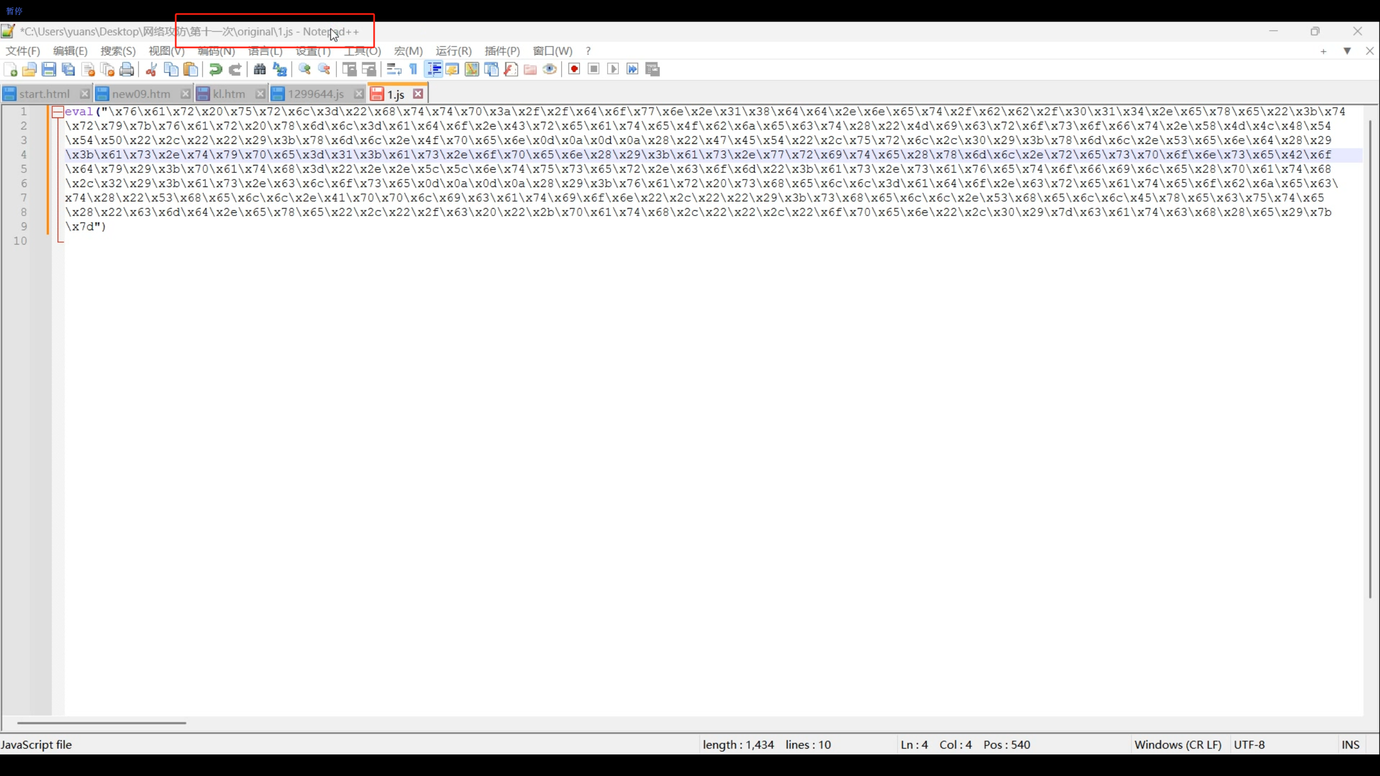Start macro recording with red dot icon
The image size is (1380, 776).
point(574,69)
